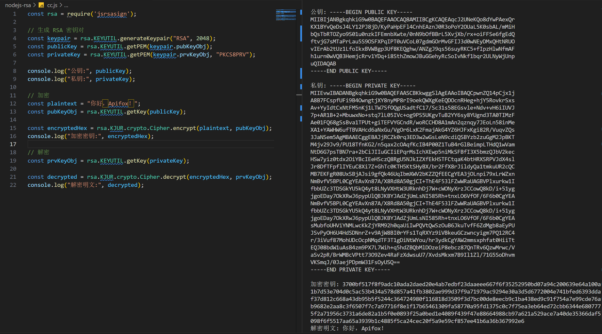
Task: Click the END PRIVATE KEY output line
Action: pyautogui.click(x=350, y=270)
